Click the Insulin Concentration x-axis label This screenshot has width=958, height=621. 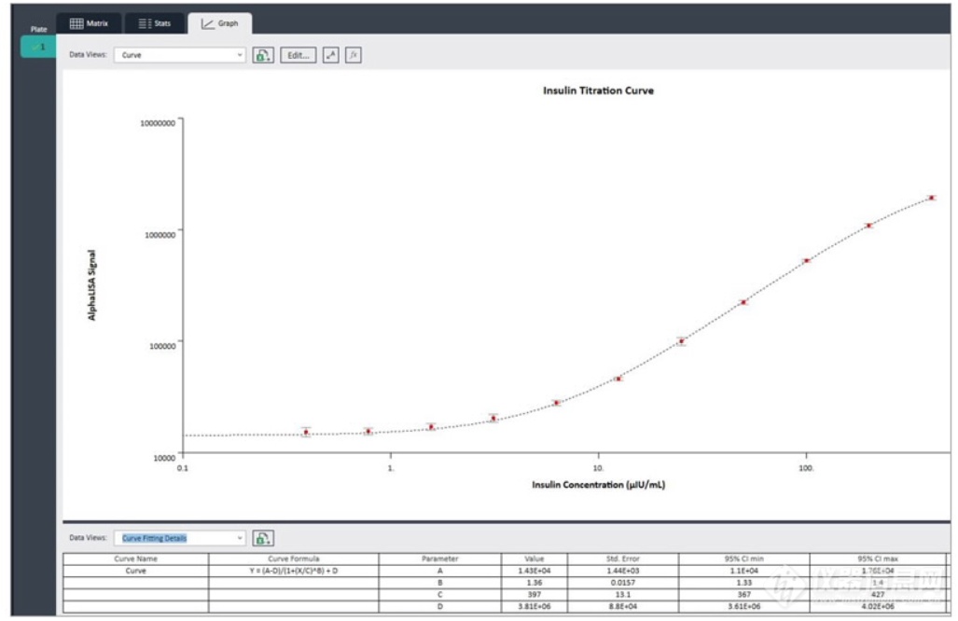(598, 485)
